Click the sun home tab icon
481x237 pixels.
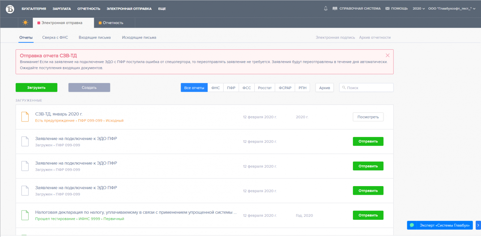pos(25,23)
